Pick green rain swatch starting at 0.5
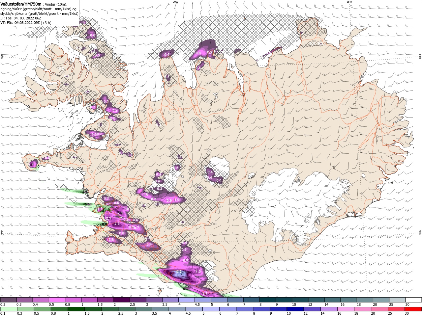 42,309
